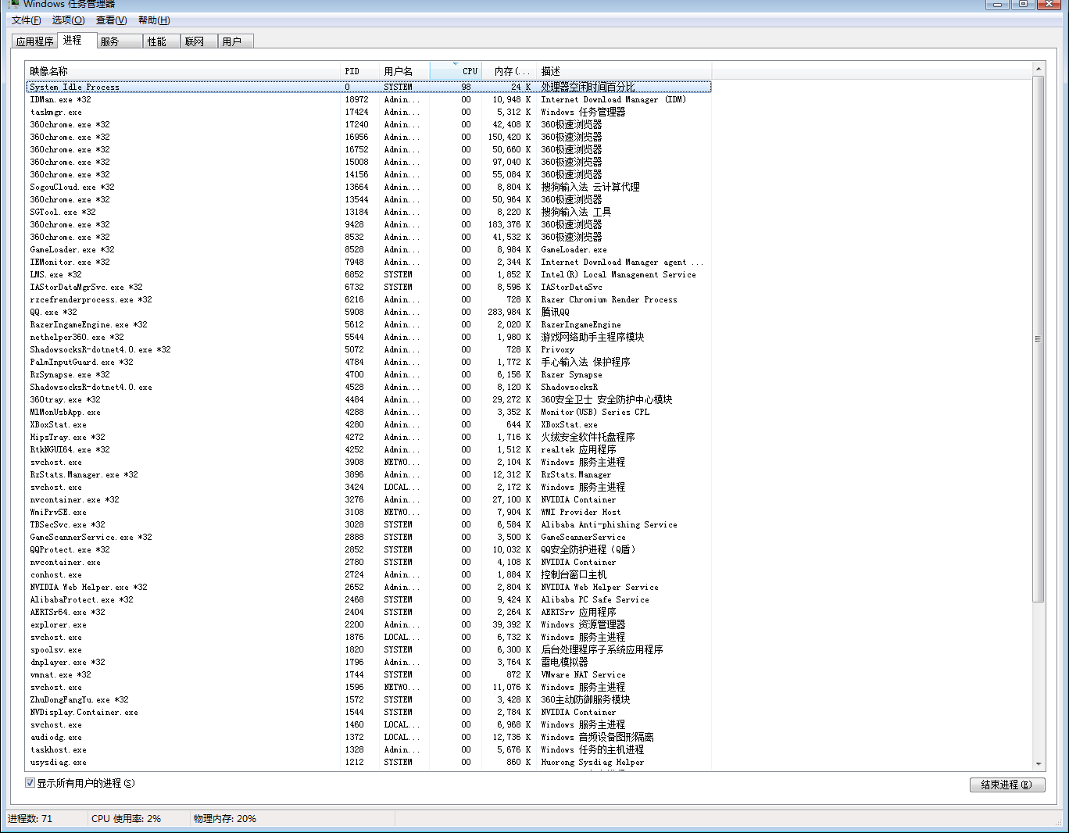Click the 结束进程 button
1069x833 pixels.
(1007, 785)
